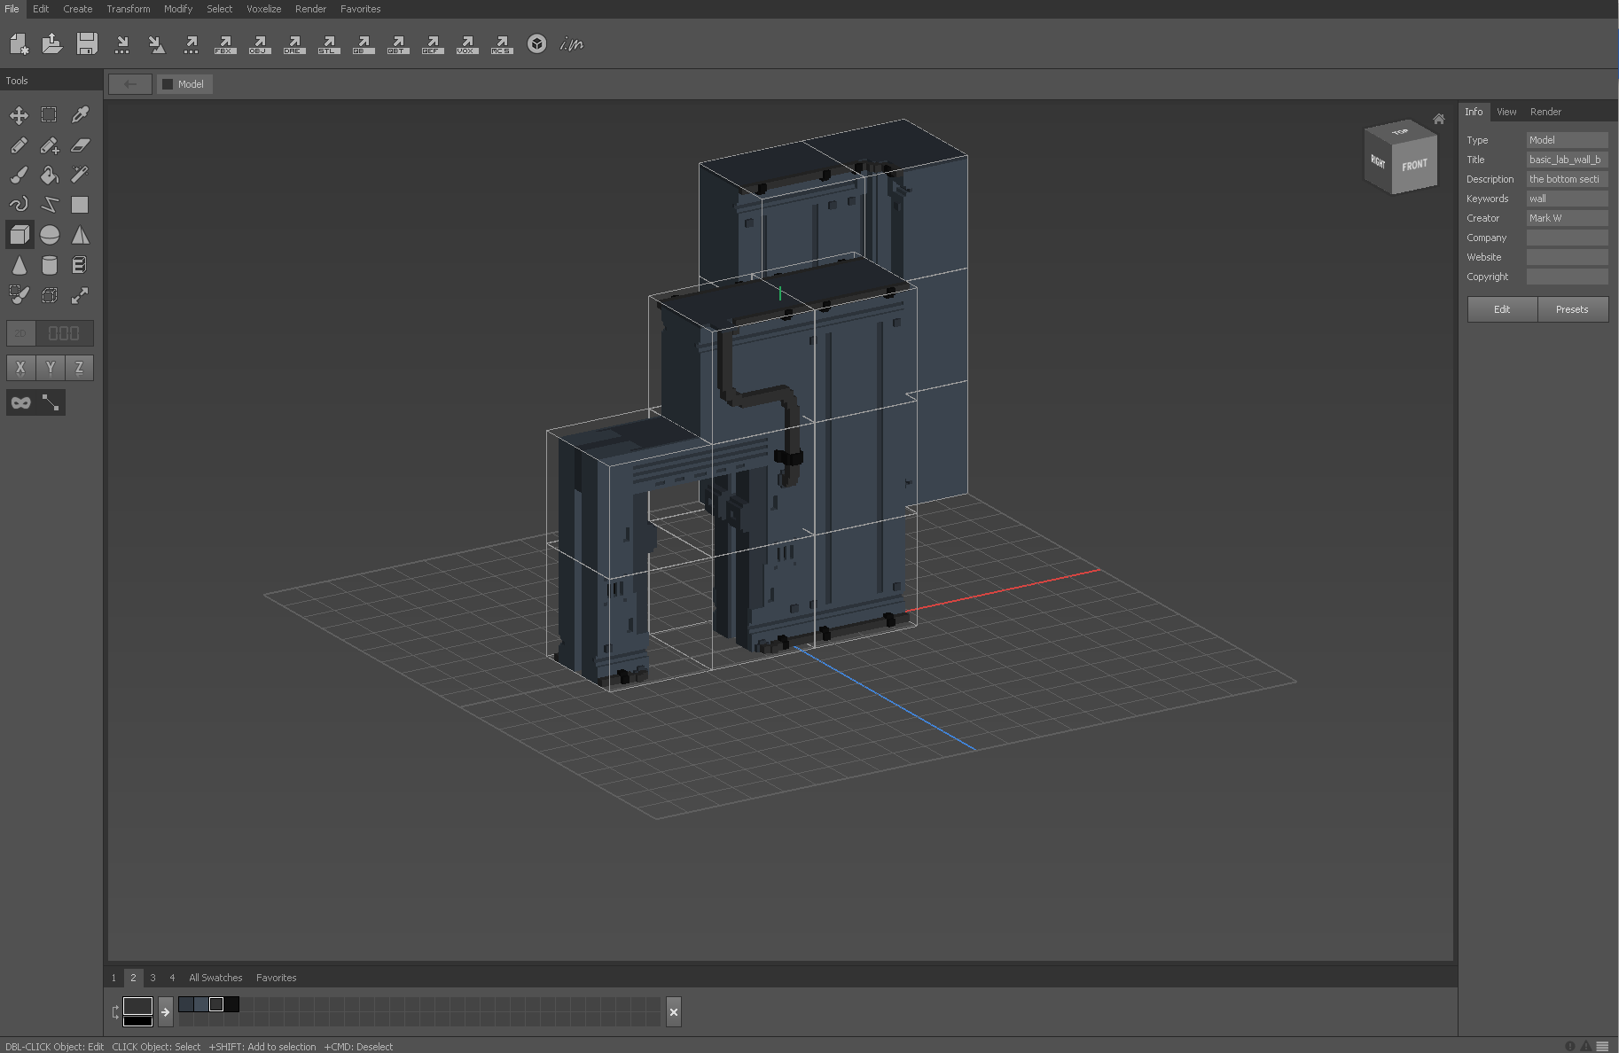1619x1053 pixels.
Task: Click the i.materialise icon
Action: (x=572, y=44)
